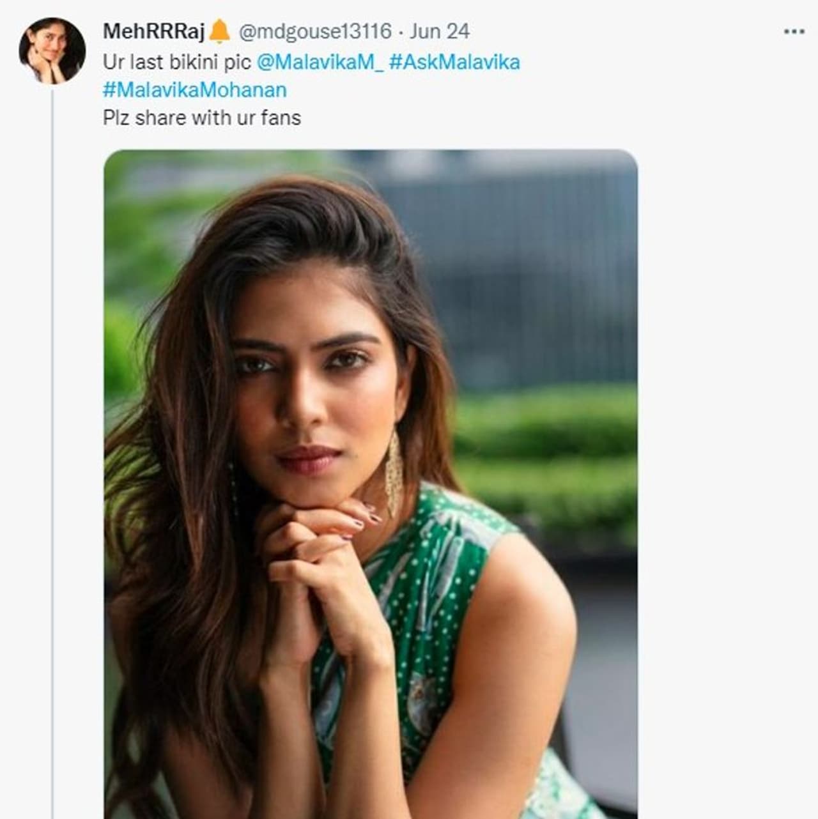Open MehRRRaj's profile avatar
Screen dimensions: 818x819
[52, 51]
